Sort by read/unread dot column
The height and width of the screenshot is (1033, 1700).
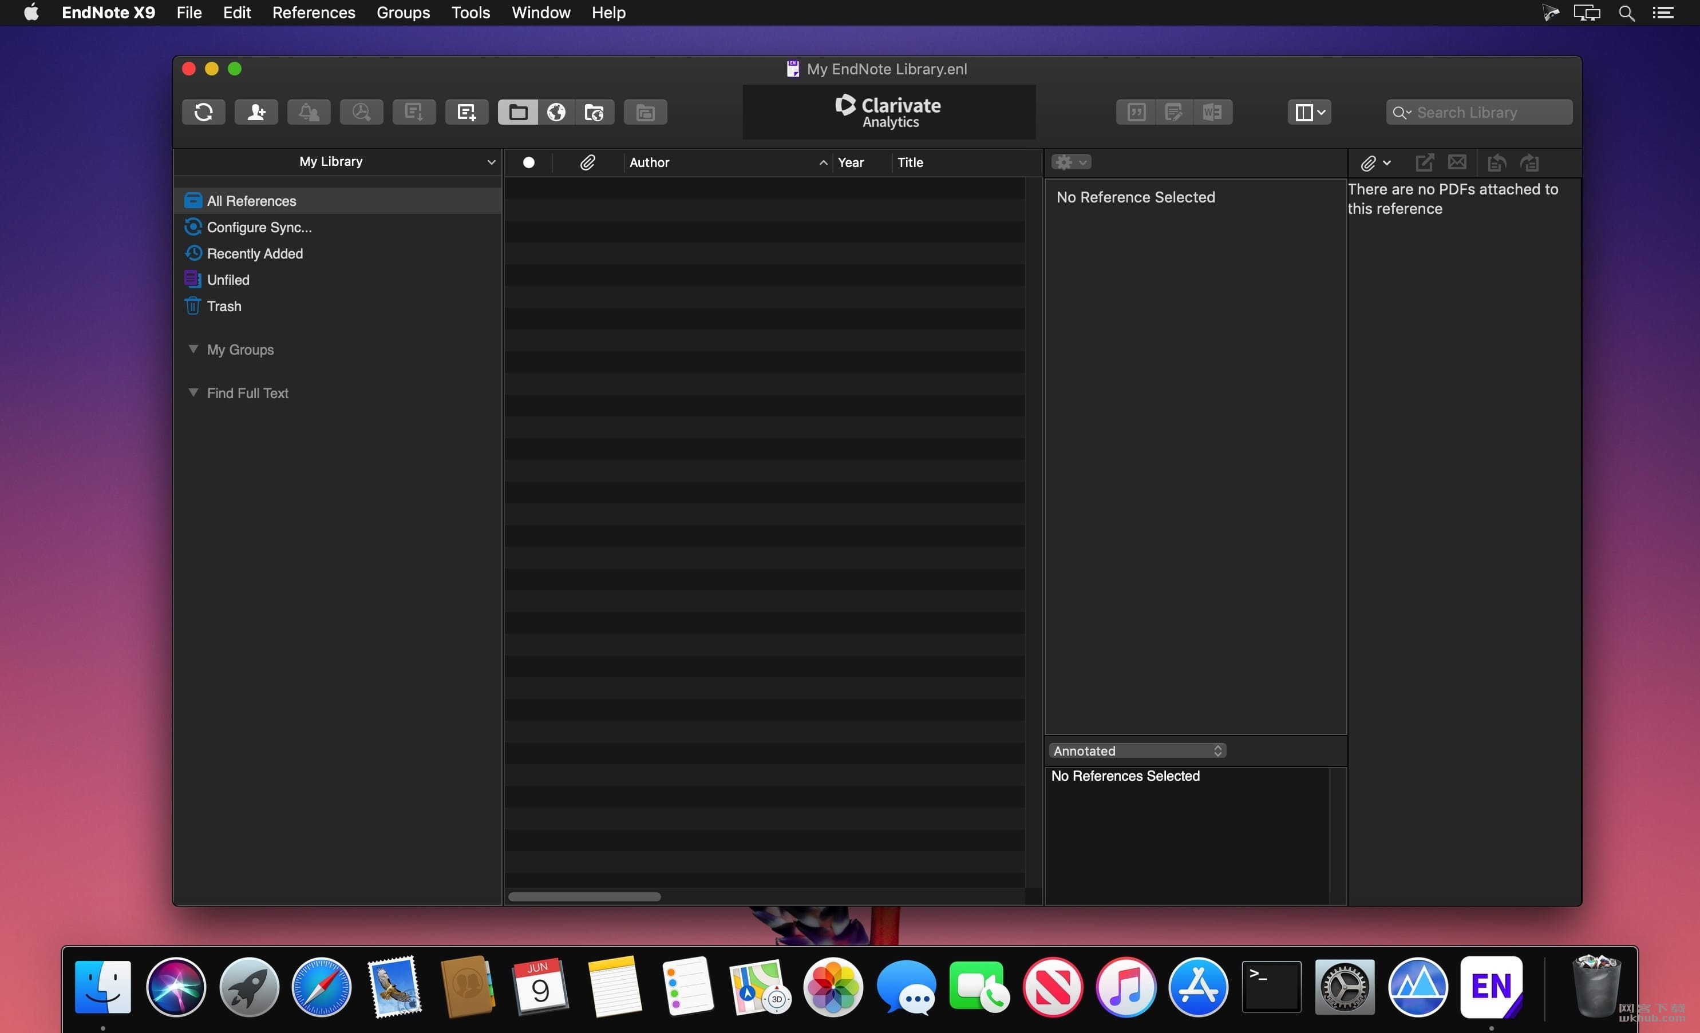tap(528, 162)
